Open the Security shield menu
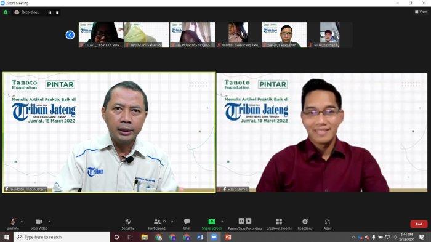Viewport: 431px width, 242px height. pos(128,224)
